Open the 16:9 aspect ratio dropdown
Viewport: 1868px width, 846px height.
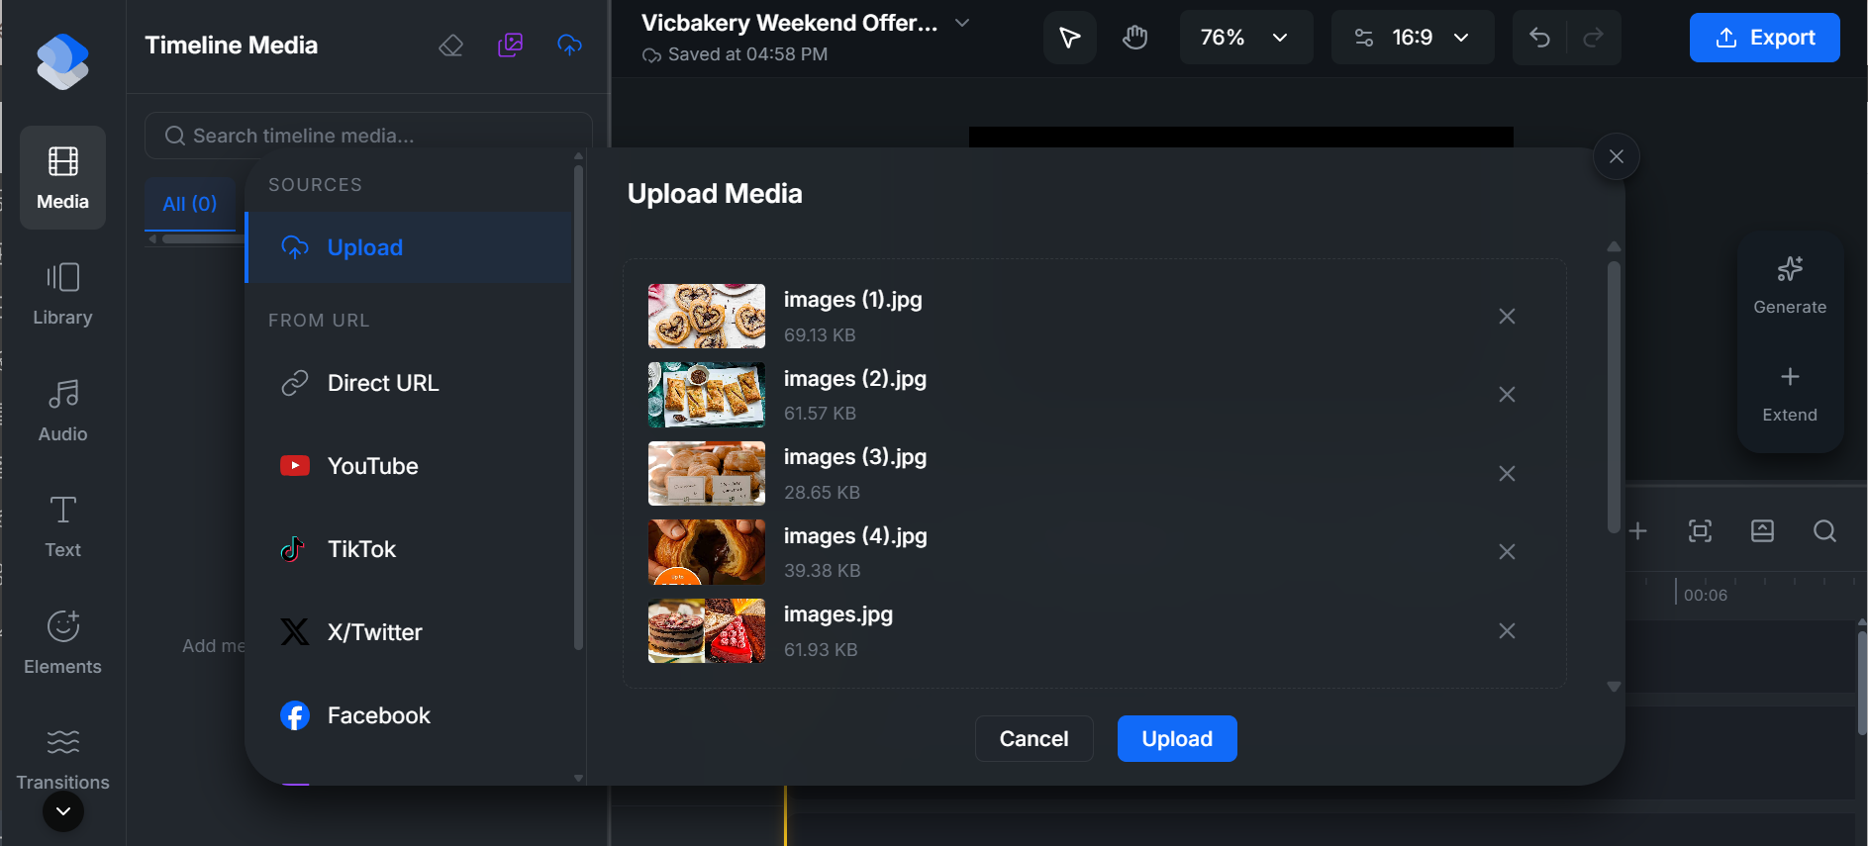click(x=1413, y=38)
